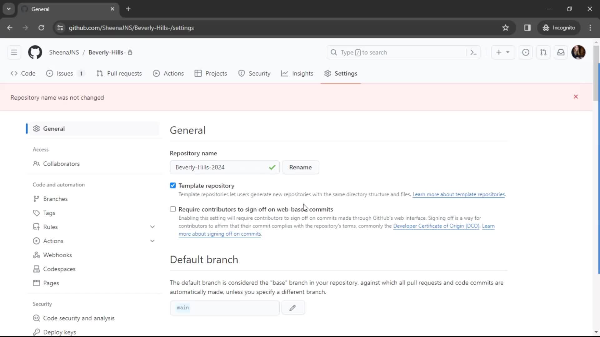600x337 pixels.
Task: Click the Rename button
Action: (x=300, y=167)
